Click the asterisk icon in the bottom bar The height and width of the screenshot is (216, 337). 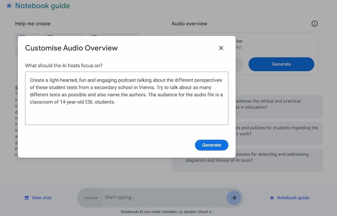(x=272, y=198)
